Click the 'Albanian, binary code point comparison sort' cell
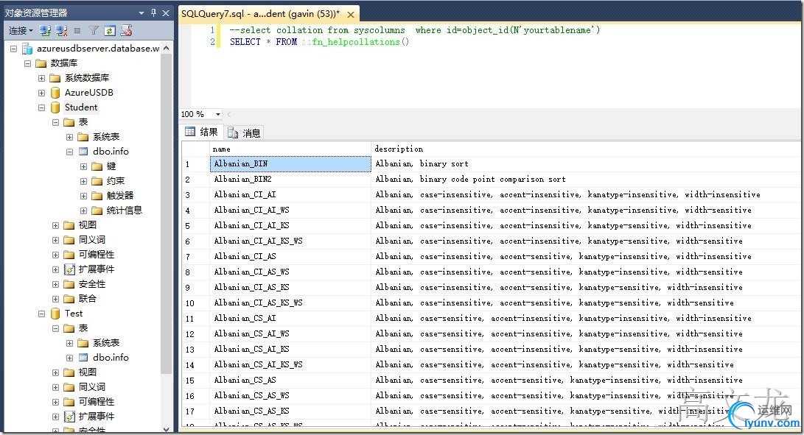 (586, 180)
